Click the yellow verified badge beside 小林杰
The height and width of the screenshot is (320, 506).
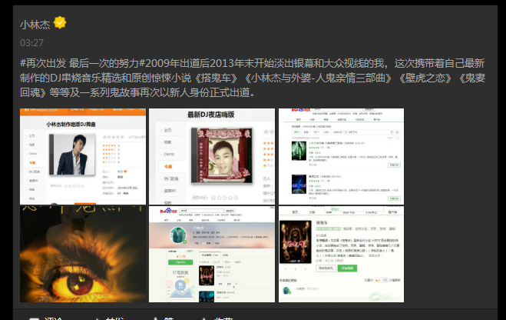[59, 23]
